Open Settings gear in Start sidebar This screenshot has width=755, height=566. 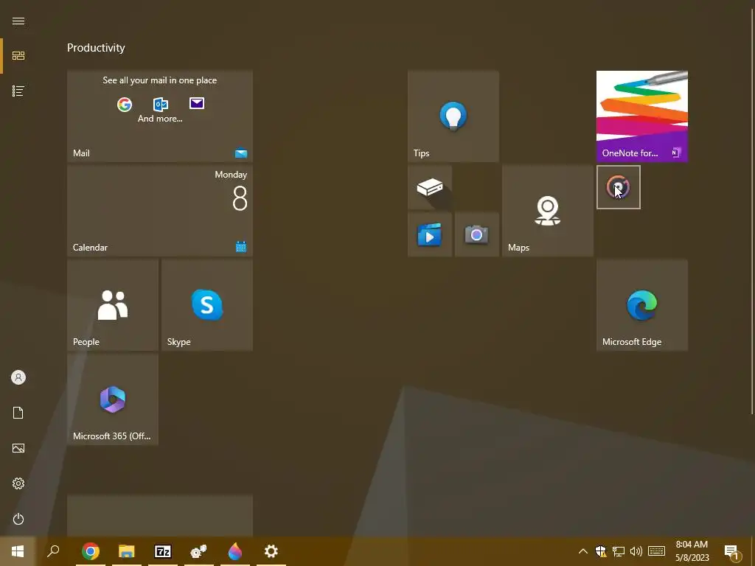18,483
